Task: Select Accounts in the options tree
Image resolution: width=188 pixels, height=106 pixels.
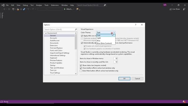Action: [53, 38]
